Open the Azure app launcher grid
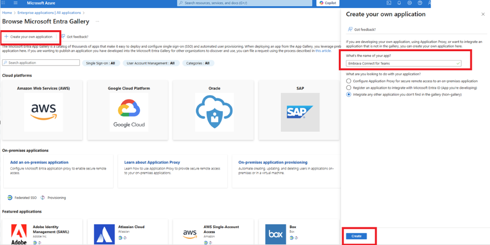The height and width of the screenshot is (245, 490). [3, 3]
